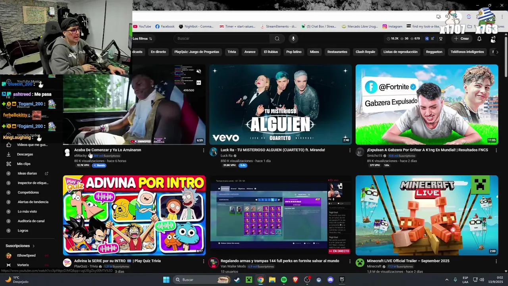Image resolution: width=508 pixels, height=286 pixels.
Task: Open YouTube notifications bell
Action: pos(479,39)
